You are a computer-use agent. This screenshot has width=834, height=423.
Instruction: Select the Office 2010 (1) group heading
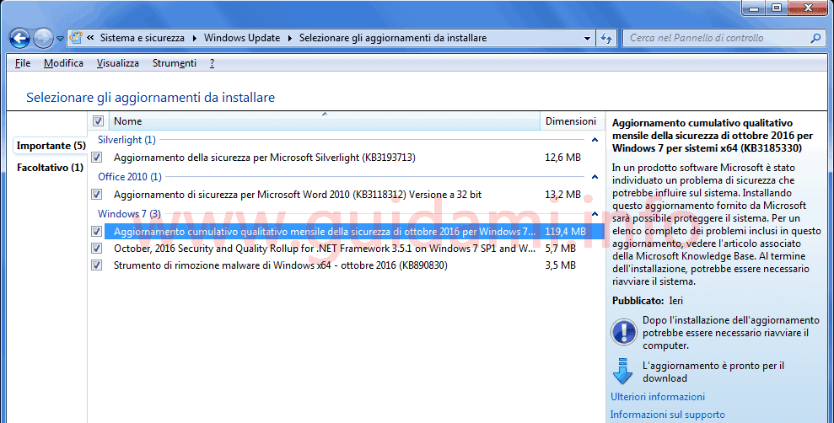(x=130, y=177)
